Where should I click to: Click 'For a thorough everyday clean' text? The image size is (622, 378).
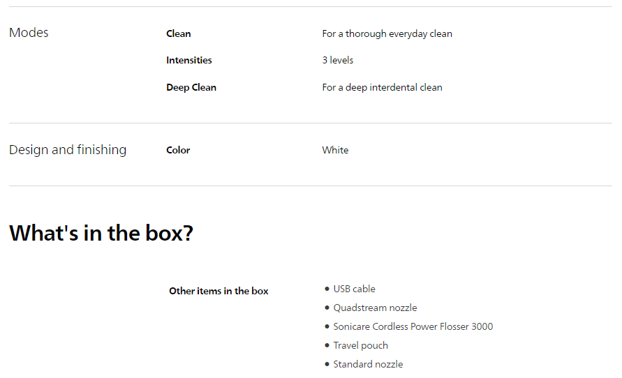pyautogui.click(x=387, y=33)
